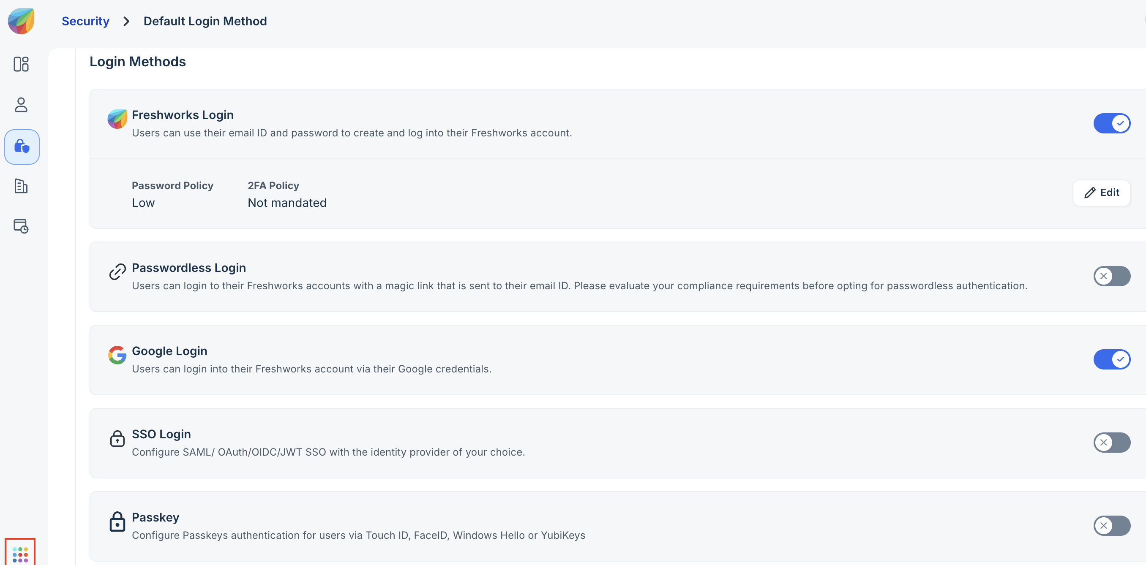
Task: Enable the SSO Login toggle
Action: [x=1112, y=442]
